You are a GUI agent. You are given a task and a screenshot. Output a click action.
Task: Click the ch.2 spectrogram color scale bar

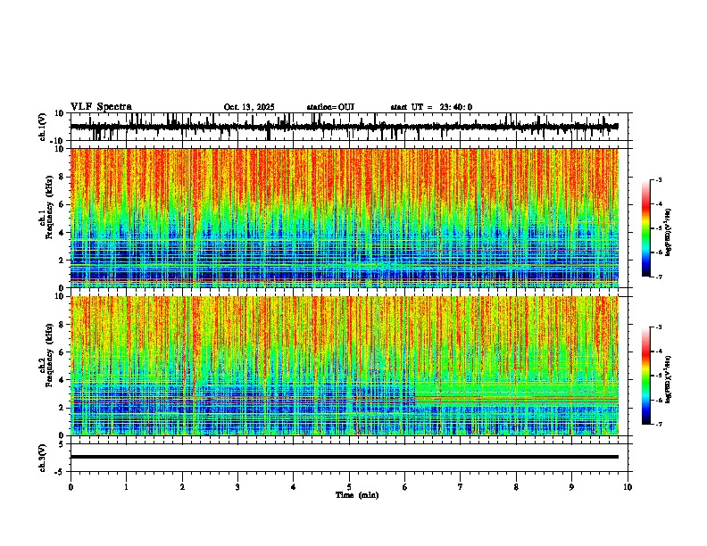pyautogui.click(x=646, y=376)
